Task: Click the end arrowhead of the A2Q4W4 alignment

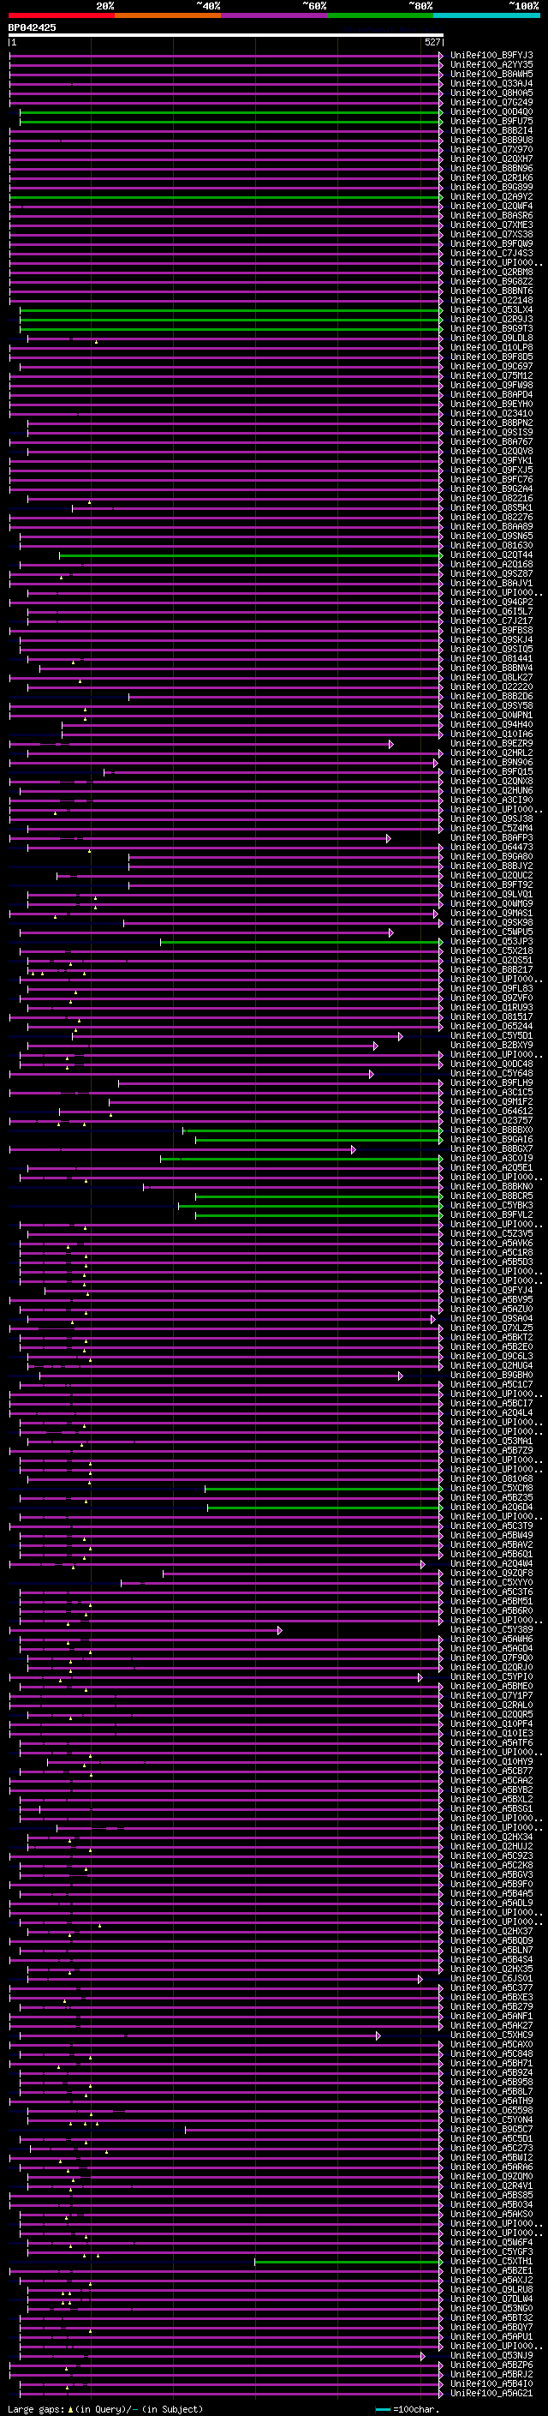Action: [x=422, y=1564]
